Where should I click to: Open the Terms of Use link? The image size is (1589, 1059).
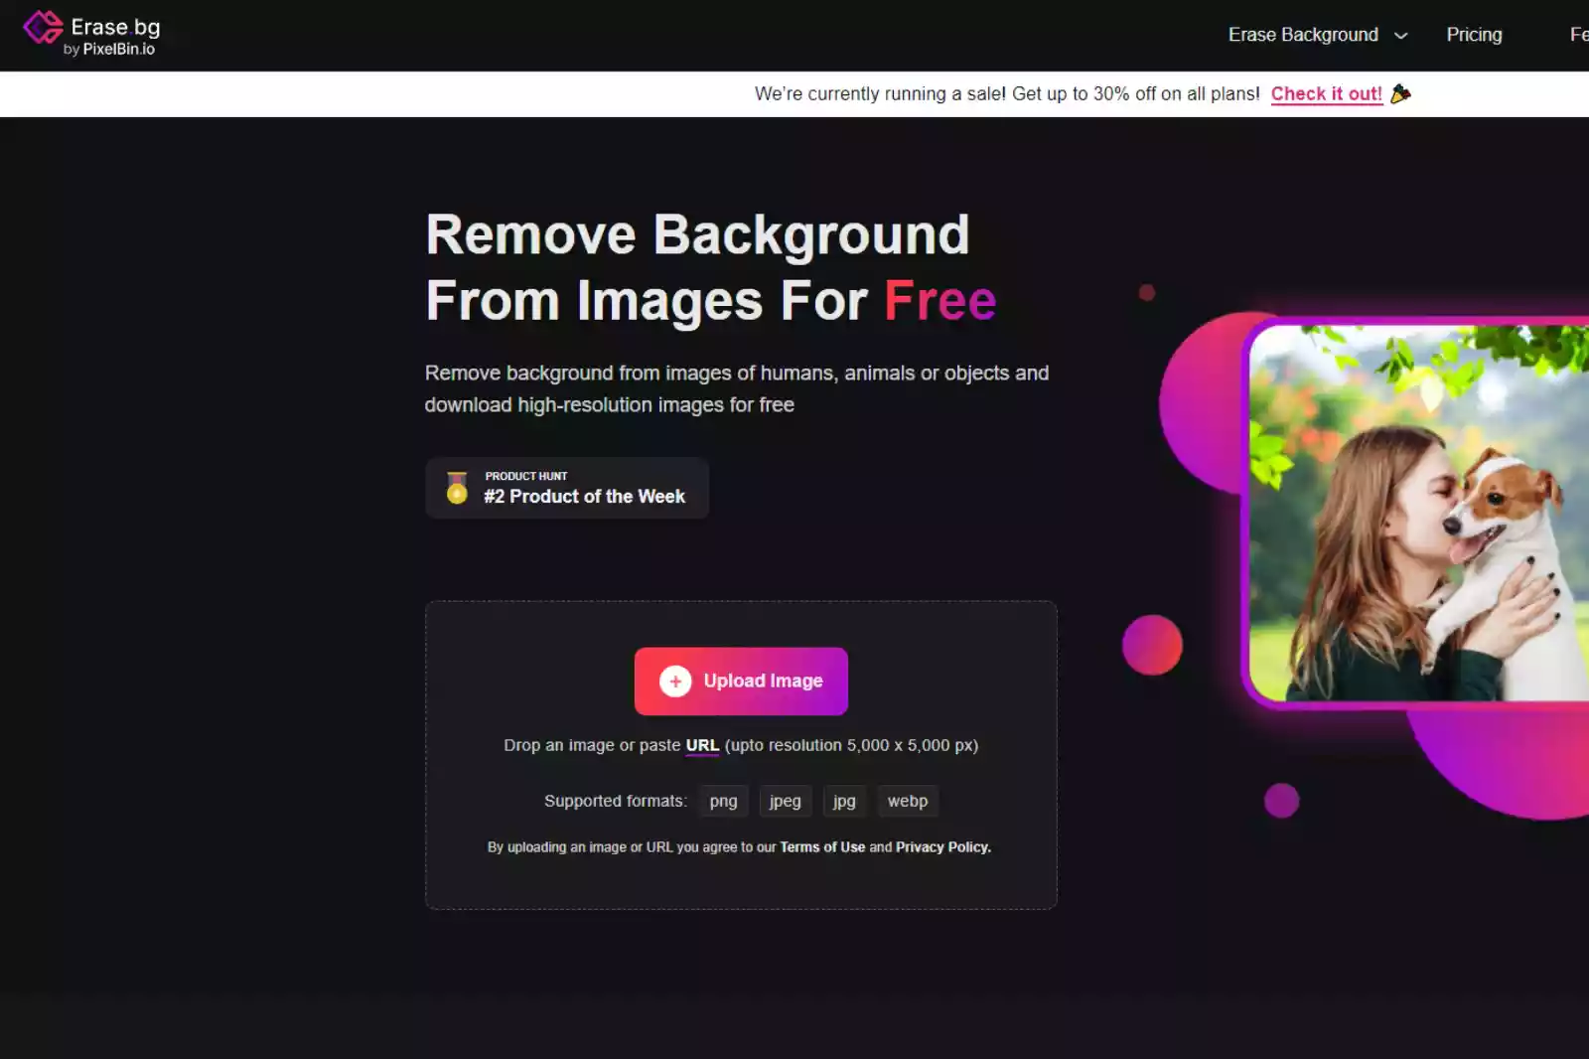pos(822,846)
